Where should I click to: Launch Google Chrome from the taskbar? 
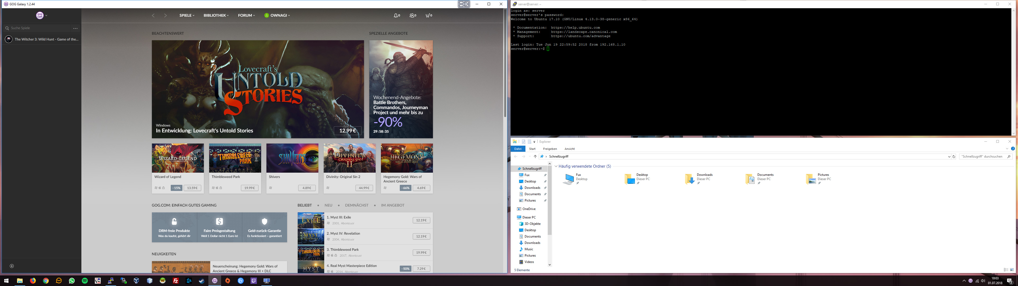tap(46, 281)
